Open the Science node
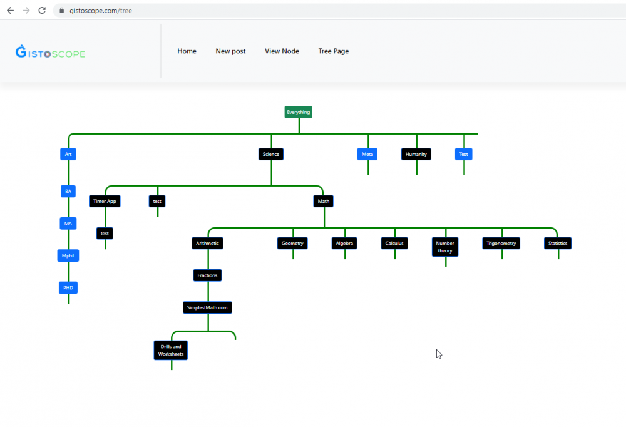This screenshot has height=427, width=626. tap(271, 154)
